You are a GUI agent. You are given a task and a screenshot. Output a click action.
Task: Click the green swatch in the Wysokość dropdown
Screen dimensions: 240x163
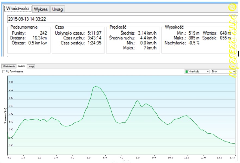pos(187,71)
